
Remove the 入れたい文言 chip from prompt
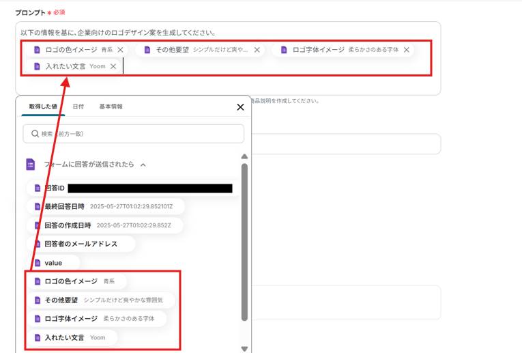click(x=113, y=66)
